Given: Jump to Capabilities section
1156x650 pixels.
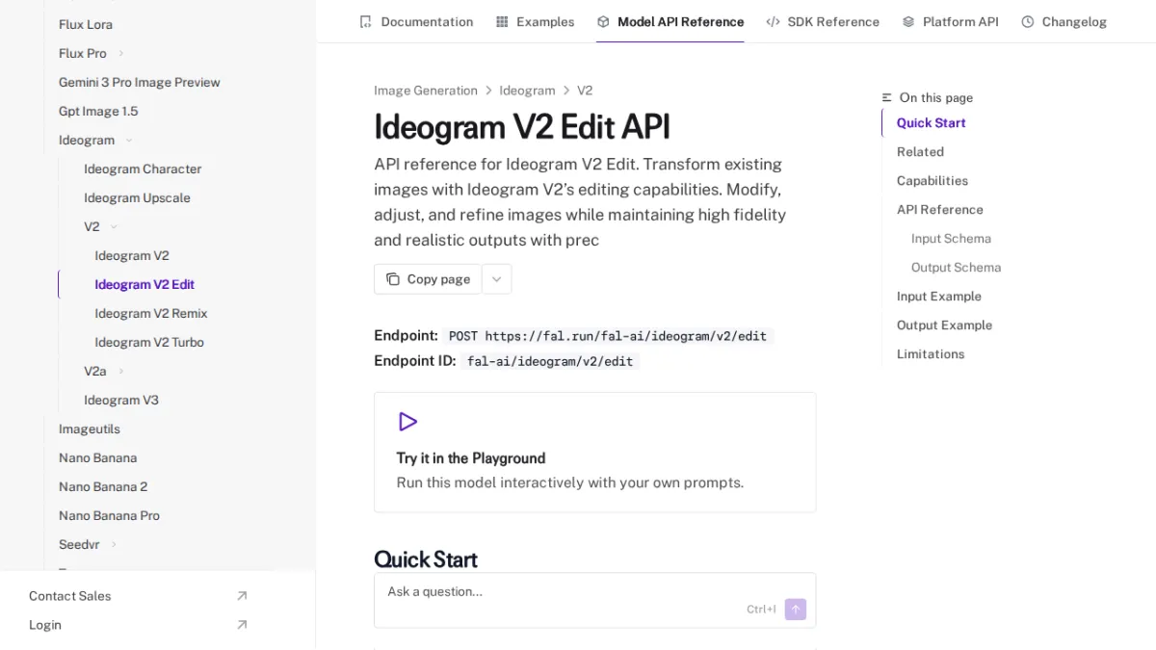Looking at the screenshot, I should point(933,180).
